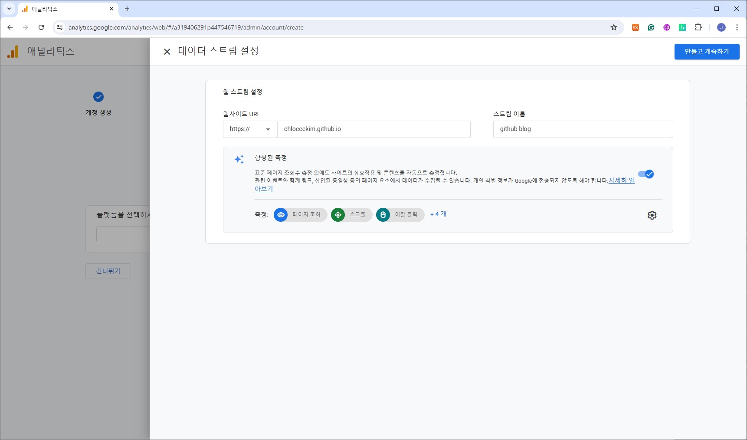Viewport: 747px width, 440px height.
Task: Click the 스크롤 chip label
Action: pos(358,215)
